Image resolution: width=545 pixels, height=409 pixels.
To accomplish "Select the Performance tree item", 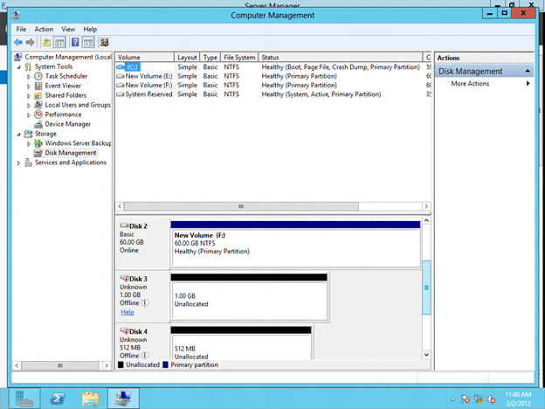I will (x=63, y=114).
